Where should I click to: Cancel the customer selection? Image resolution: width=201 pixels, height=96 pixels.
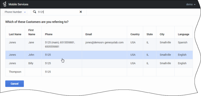(x=15, y=84)
